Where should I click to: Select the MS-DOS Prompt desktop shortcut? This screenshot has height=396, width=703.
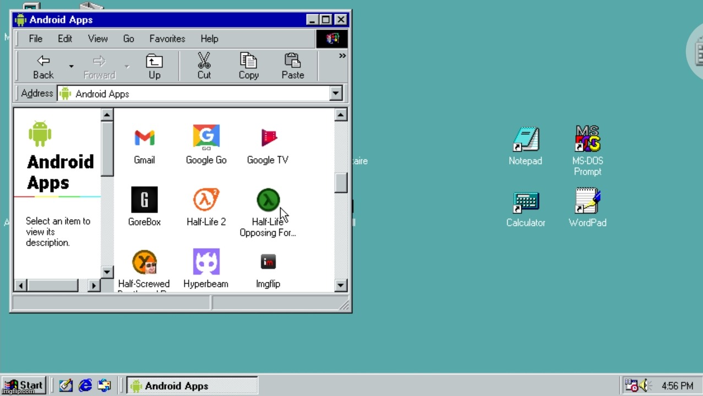587,139
